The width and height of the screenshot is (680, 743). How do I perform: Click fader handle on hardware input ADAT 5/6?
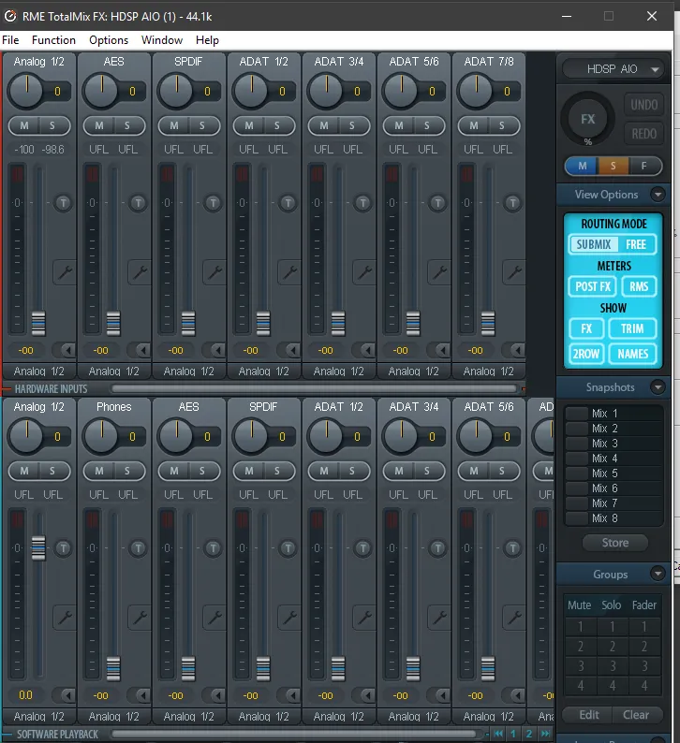click(x=413, y=324)
